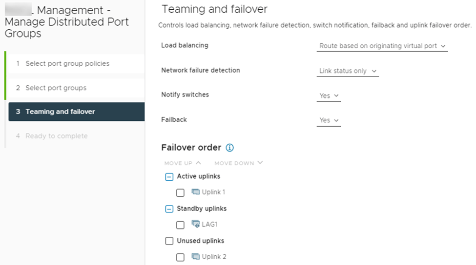Click the Move Up arrow icon

(x=198, y=163)
